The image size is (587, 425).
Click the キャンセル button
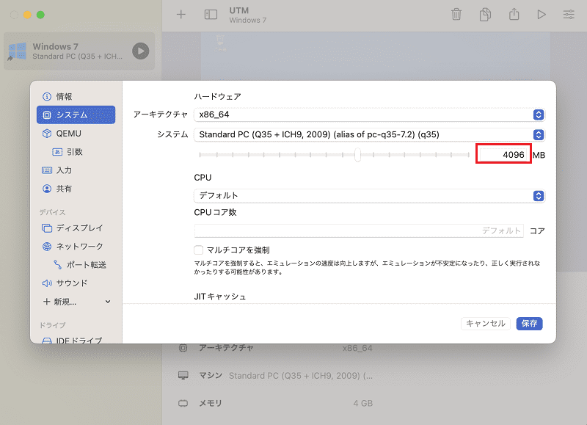point(486,323)
